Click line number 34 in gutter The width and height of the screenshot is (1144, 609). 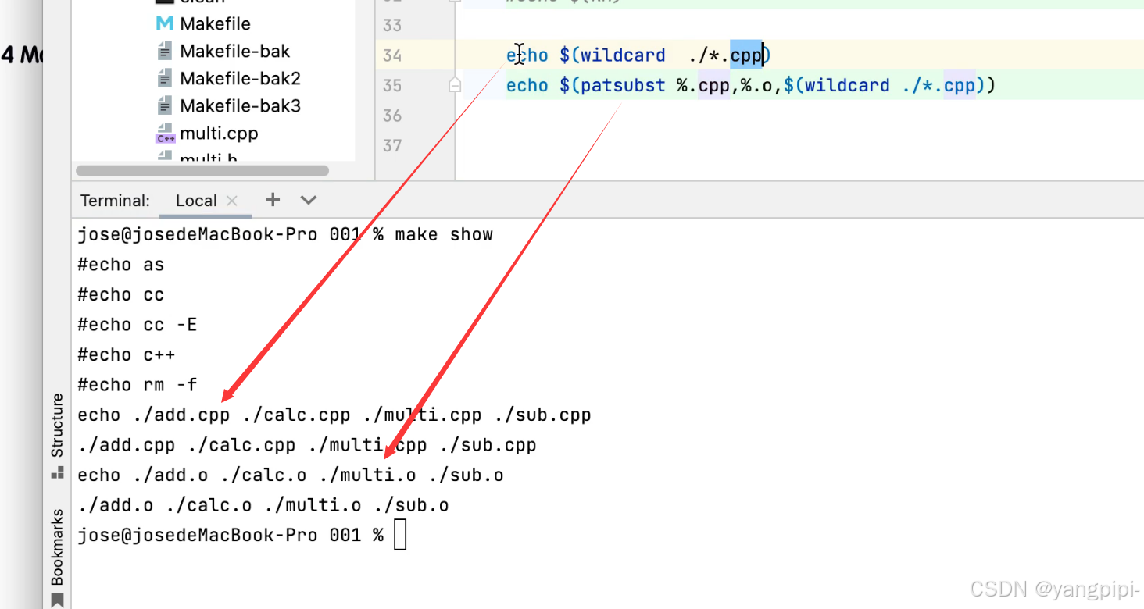[x=392, y=55]
